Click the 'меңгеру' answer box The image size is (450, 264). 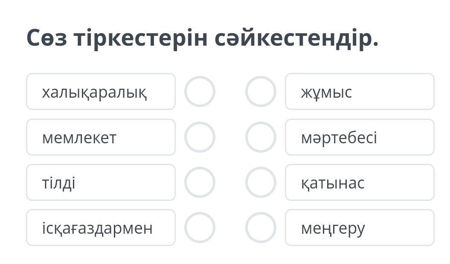tap(360, 227)
